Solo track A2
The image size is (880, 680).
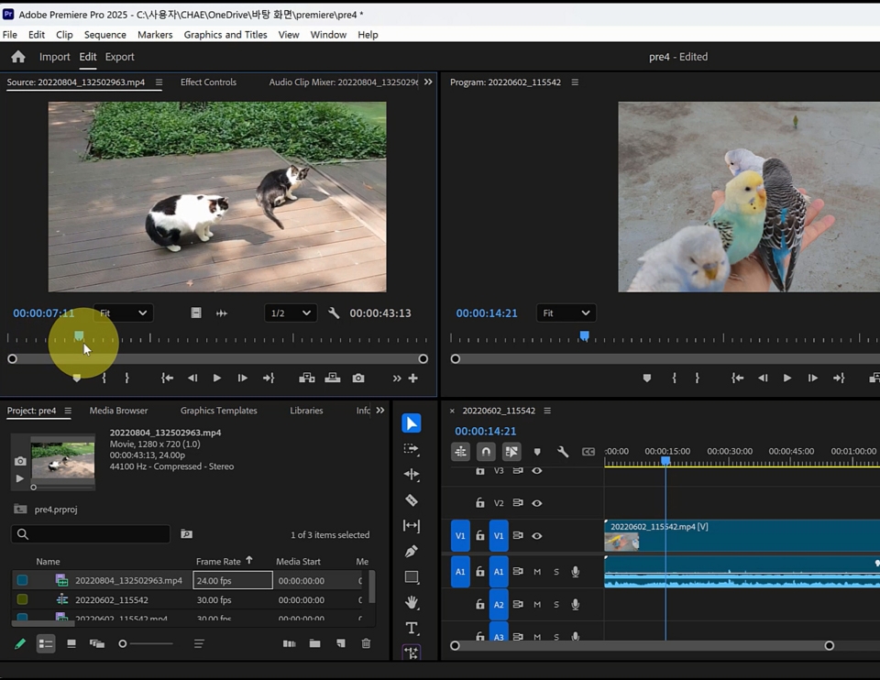tap(556, 604)
